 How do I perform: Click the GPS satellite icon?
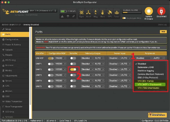[x=110, y=13]
